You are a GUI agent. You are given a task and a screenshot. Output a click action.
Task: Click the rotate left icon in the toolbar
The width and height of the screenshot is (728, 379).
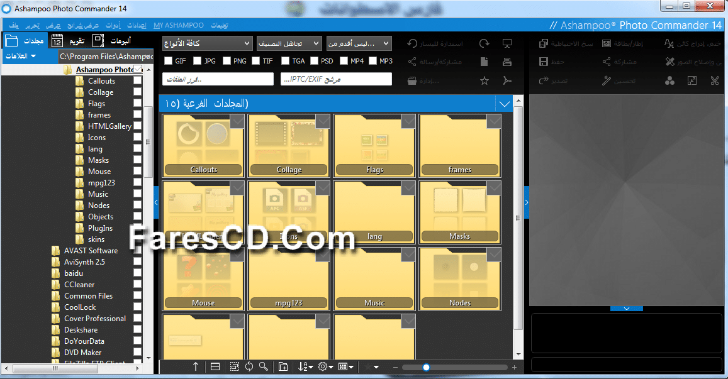pos(412,43)
